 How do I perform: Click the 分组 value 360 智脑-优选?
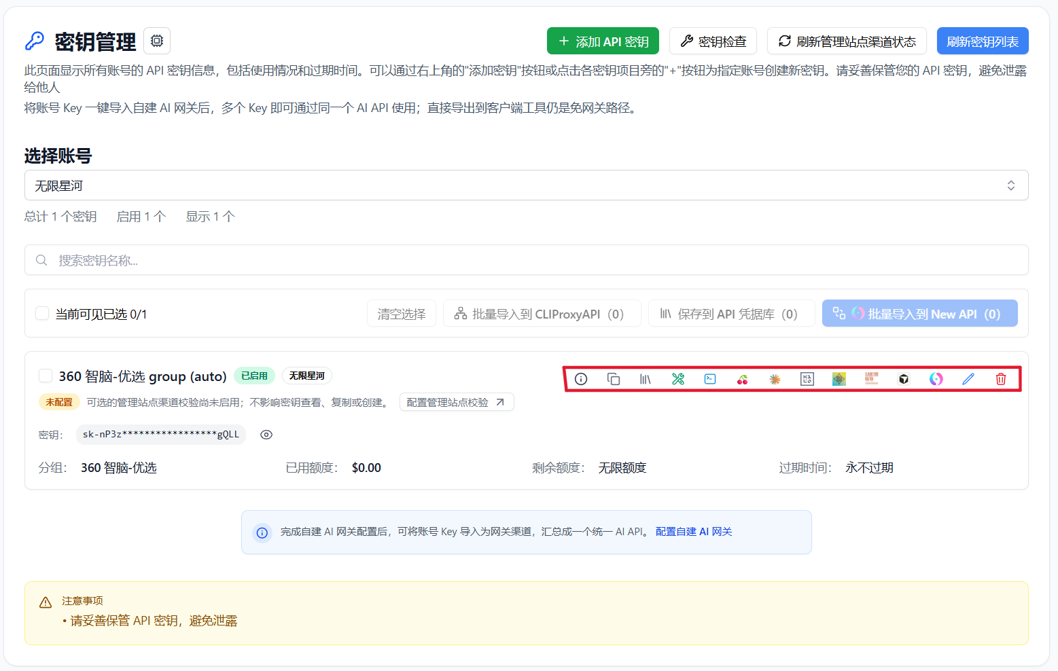pos(119,468)
